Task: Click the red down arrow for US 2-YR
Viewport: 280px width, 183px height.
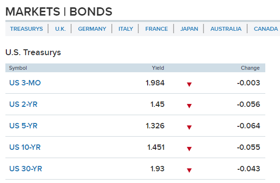Action: 189,106
